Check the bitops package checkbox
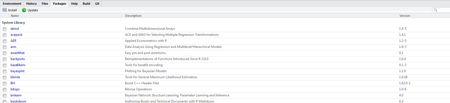This screenshot has height=103, width=450. (x=4, y=90)
